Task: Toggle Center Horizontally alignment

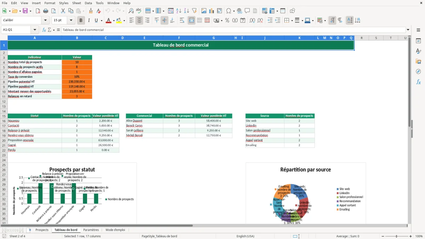Action: tap(139, 21)
